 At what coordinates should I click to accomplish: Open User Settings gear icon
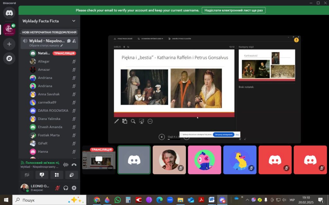pos(74,188)
